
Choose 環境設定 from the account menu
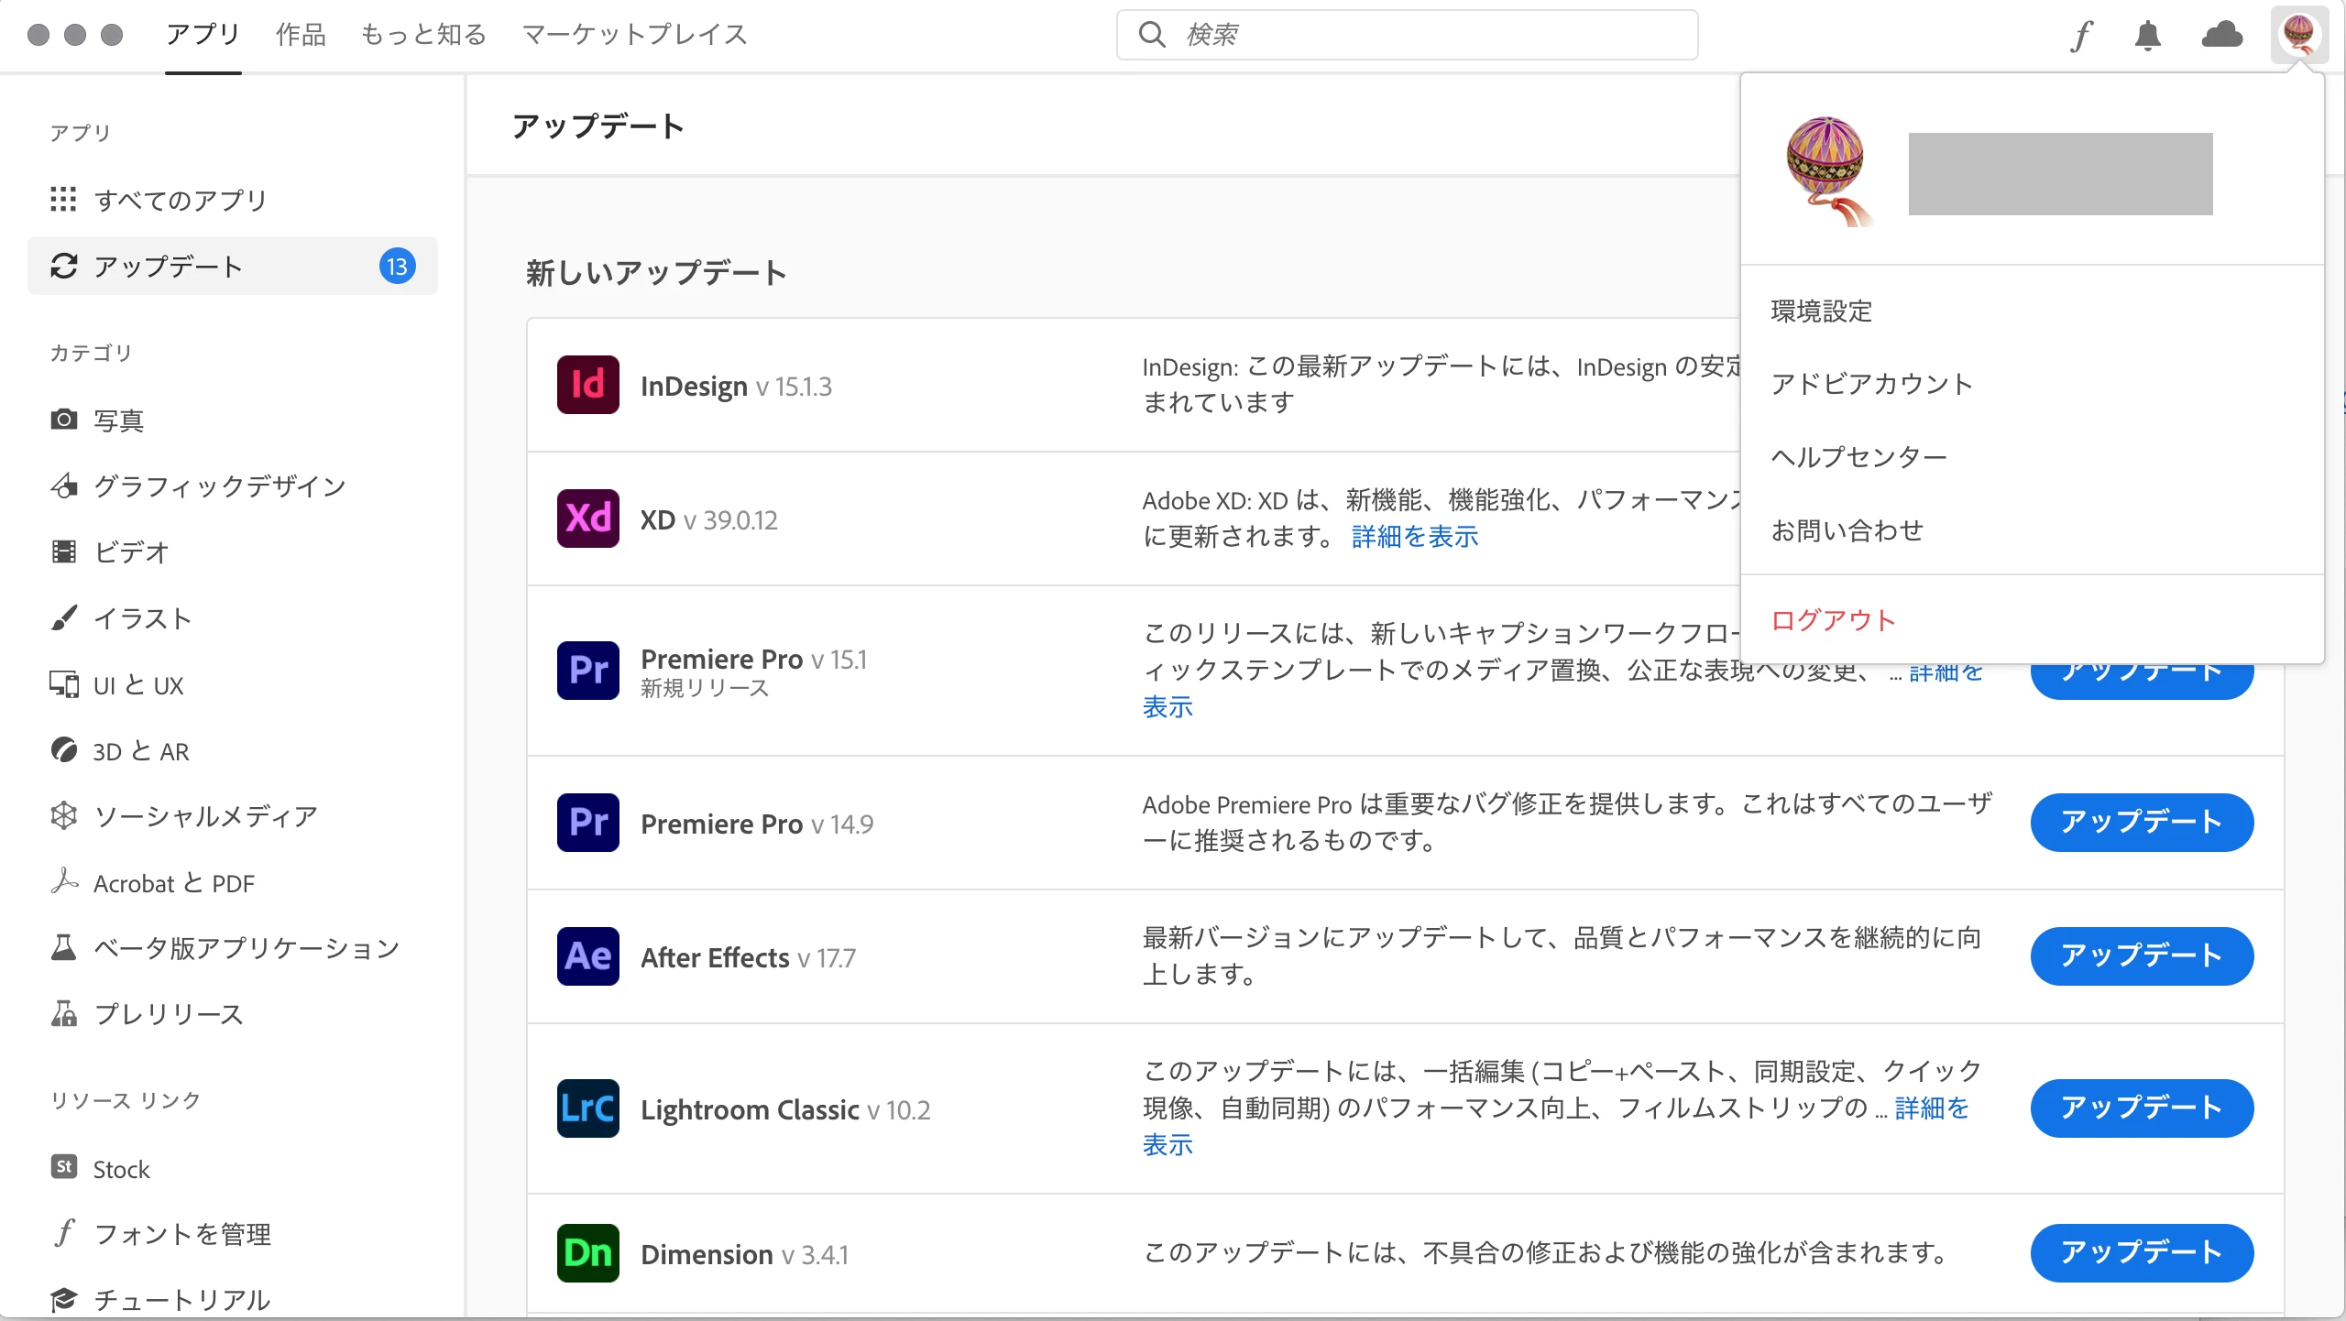[x=1822, y=311]
